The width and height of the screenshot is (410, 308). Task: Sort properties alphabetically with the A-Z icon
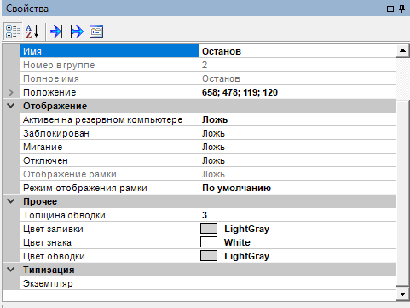tap(32, 31)
